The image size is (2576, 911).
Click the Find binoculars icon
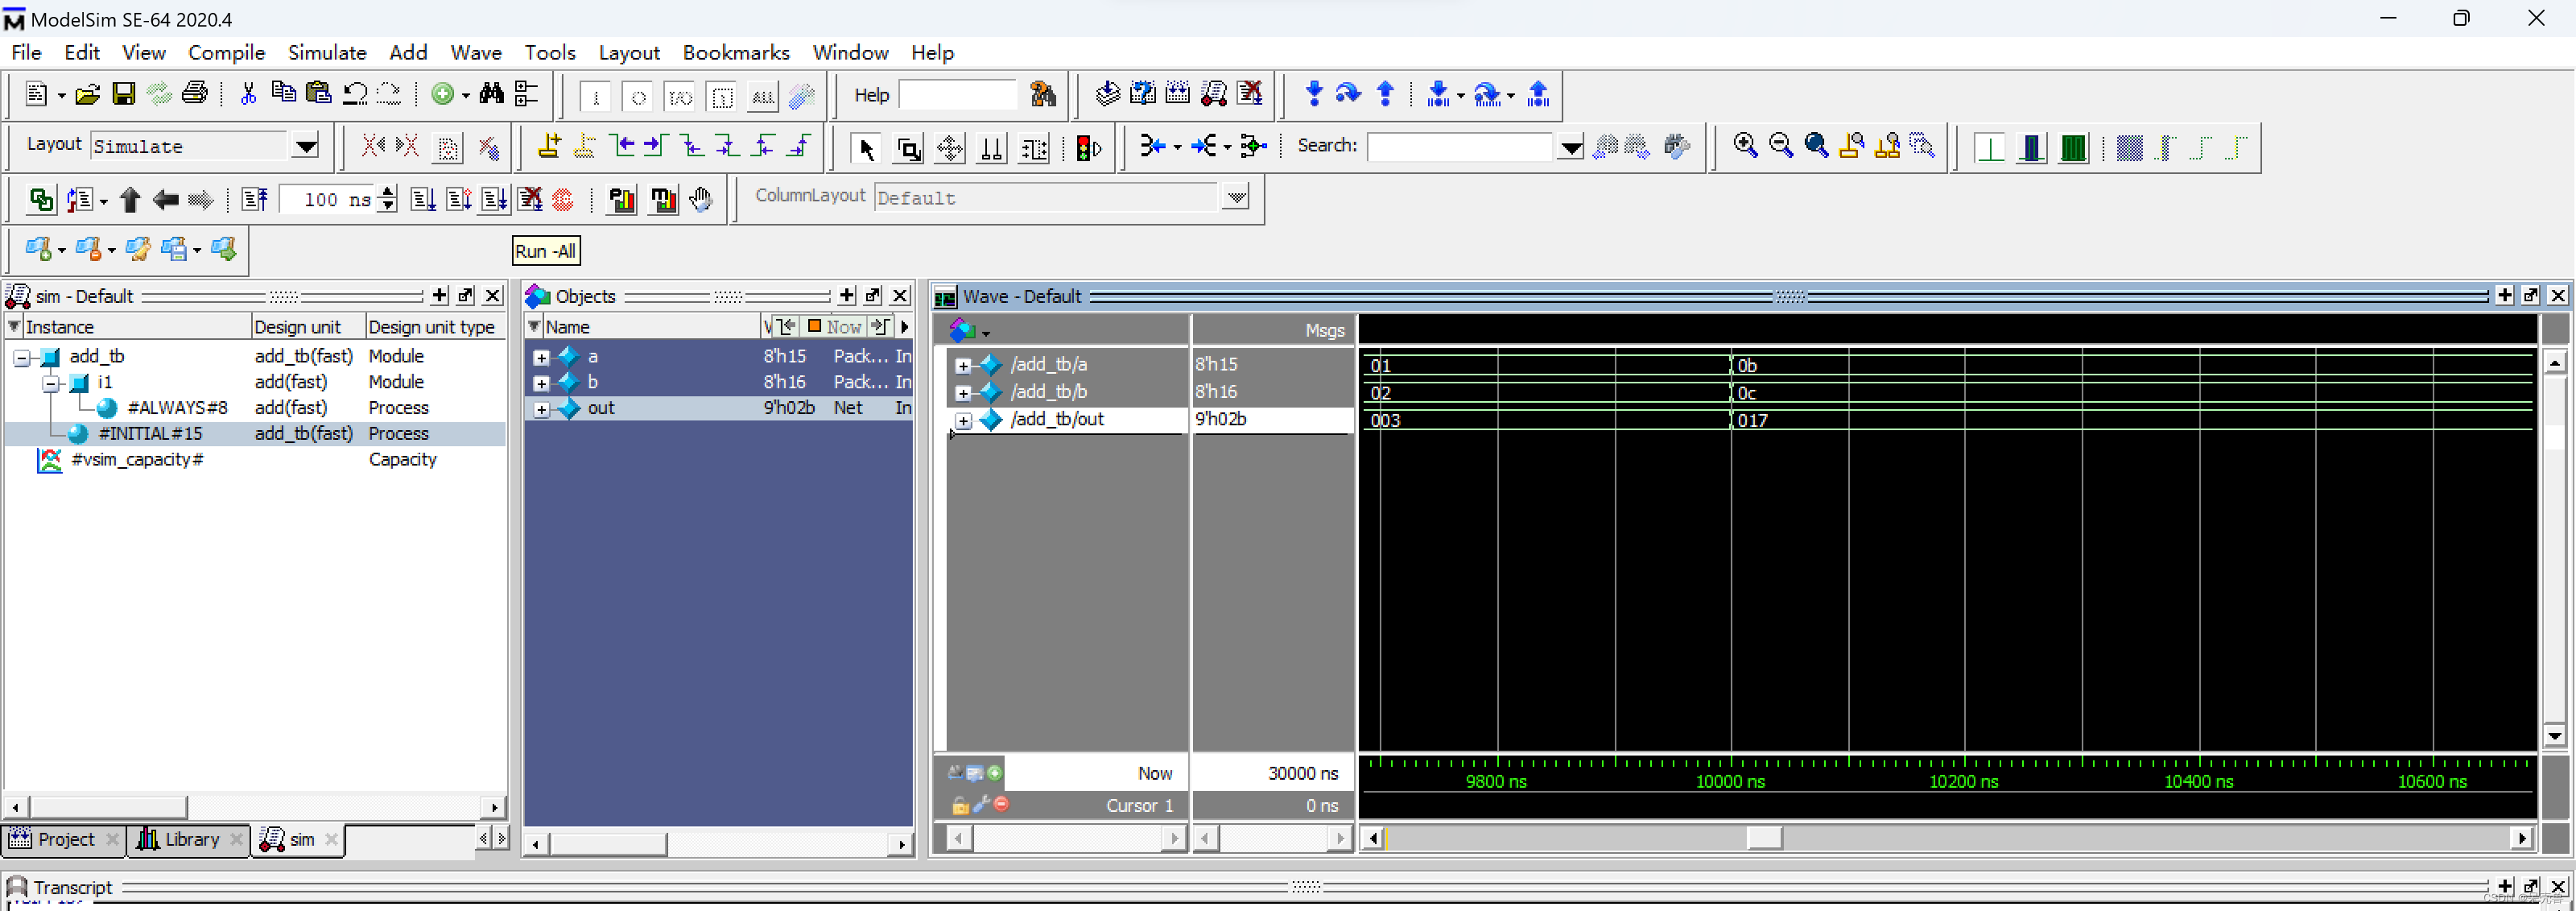point(491,94)
